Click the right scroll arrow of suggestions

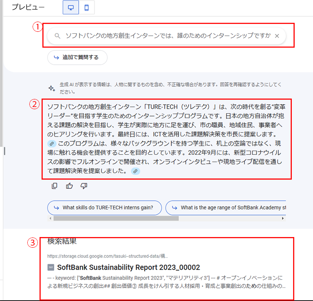[x=283, y=218]
